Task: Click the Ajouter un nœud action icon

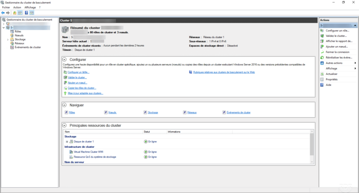Action: (x=322, y=47)
